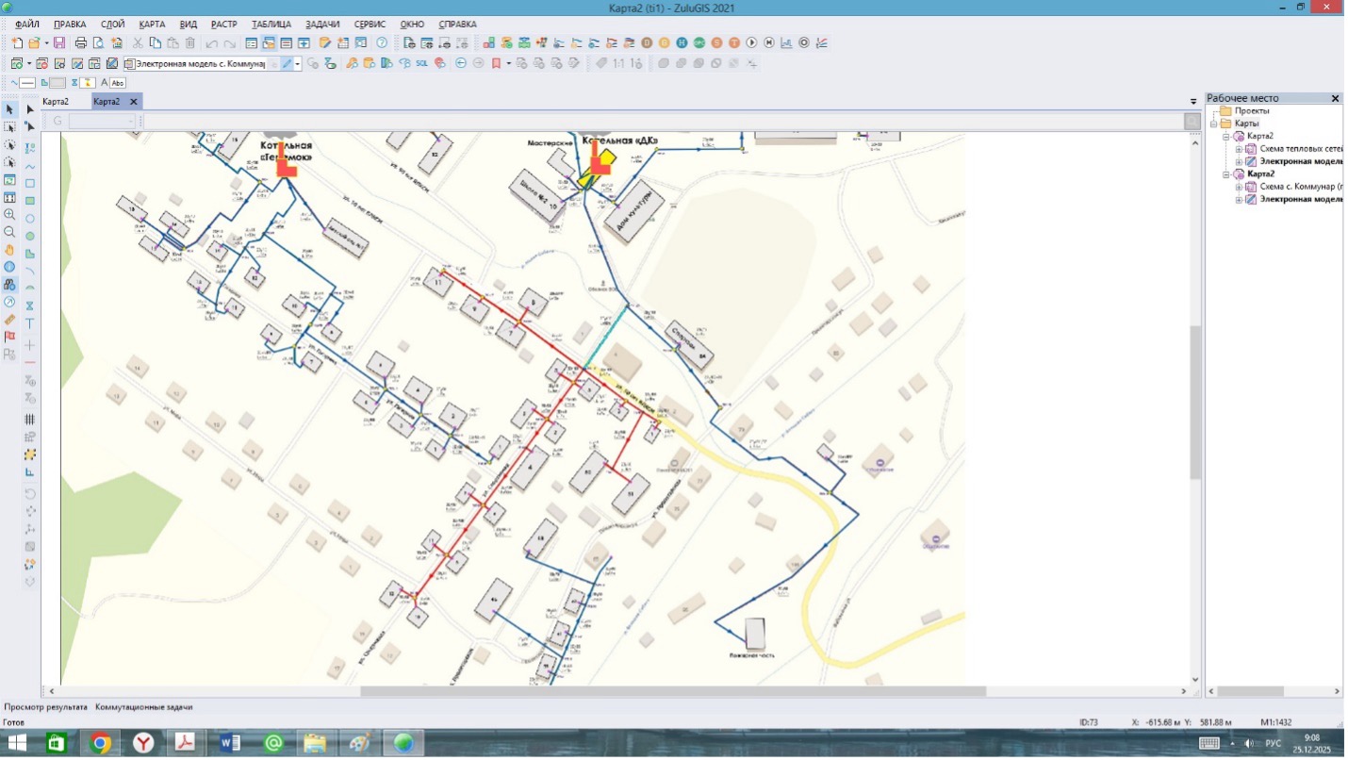The height and width of the screenshot is (760, 1348).
Task: Select the Zoom In magnifier tool
Action: tap(10, 215)
